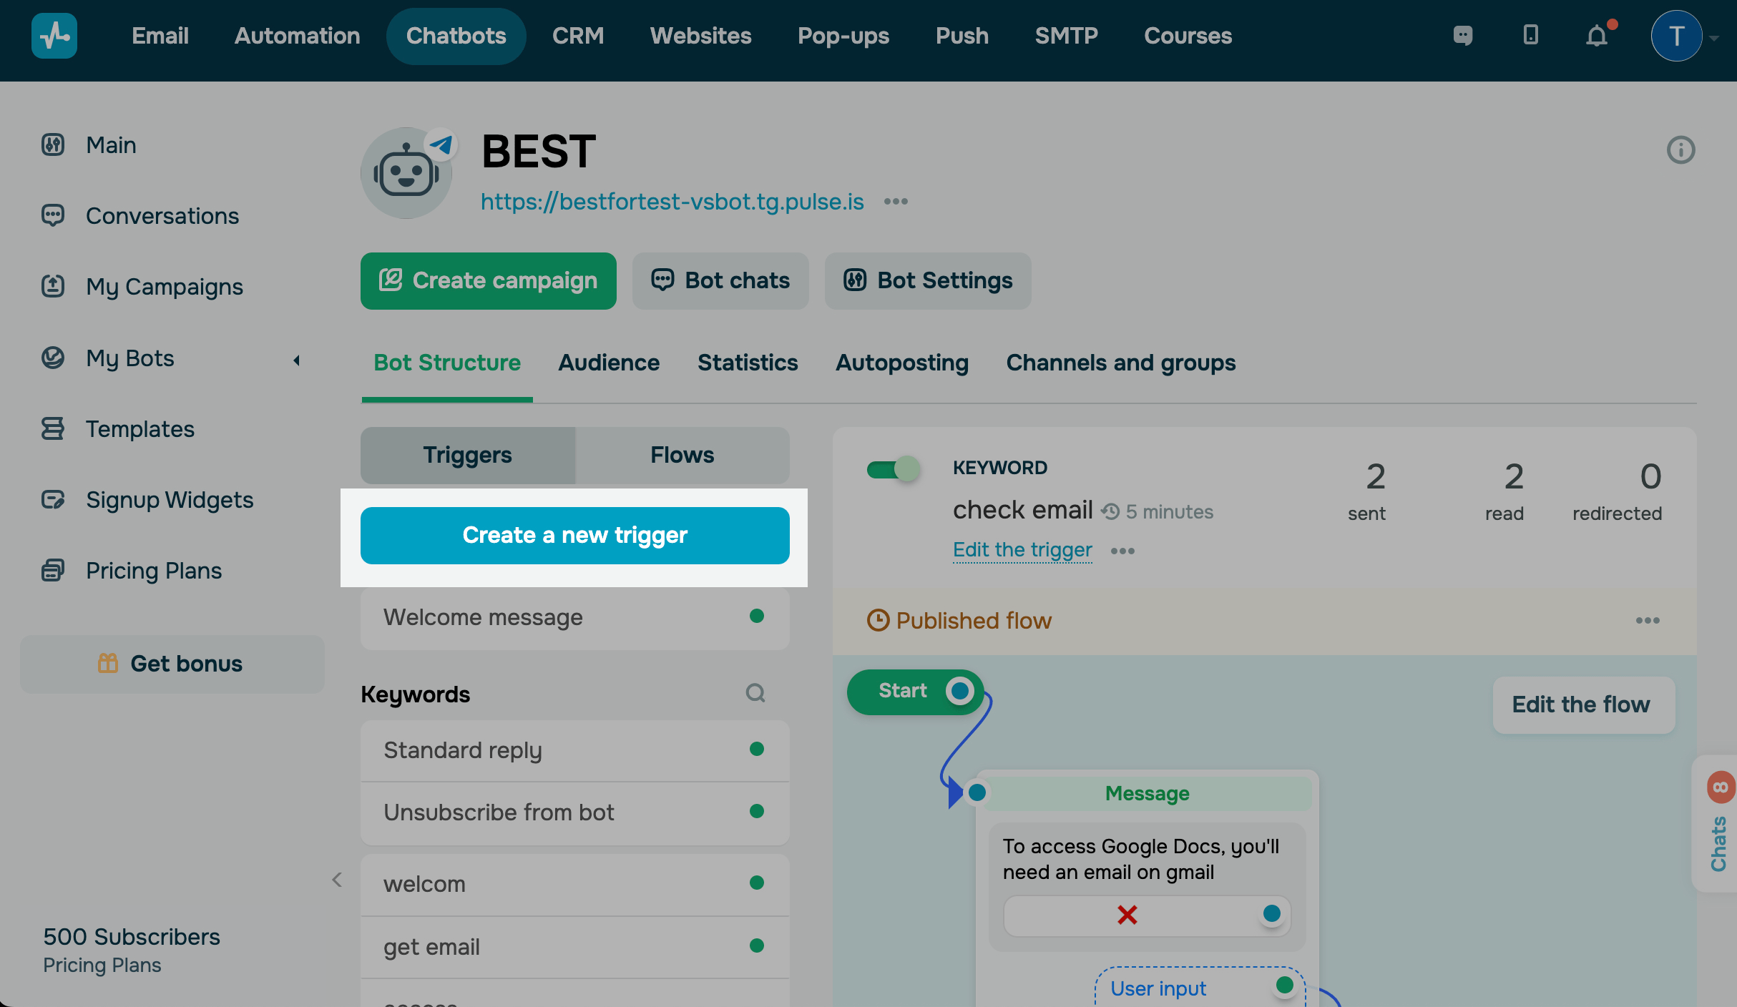Switch to the Flows toggle segment
Screen dimensions: 1737x1007
(x=682, y=455)
